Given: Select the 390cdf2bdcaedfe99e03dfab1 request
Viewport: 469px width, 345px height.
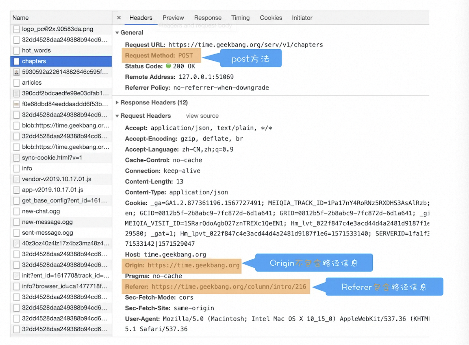Looking at the screenshot, I should pos(61,93).
